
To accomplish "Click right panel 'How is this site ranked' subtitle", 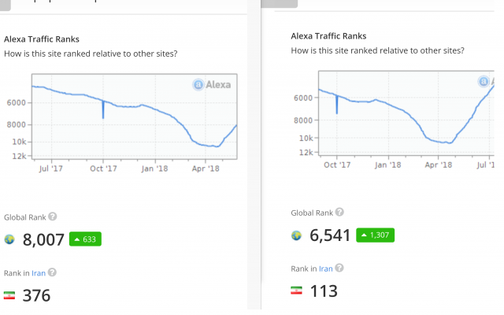I will pyautogui.click(x=378, y=50).
